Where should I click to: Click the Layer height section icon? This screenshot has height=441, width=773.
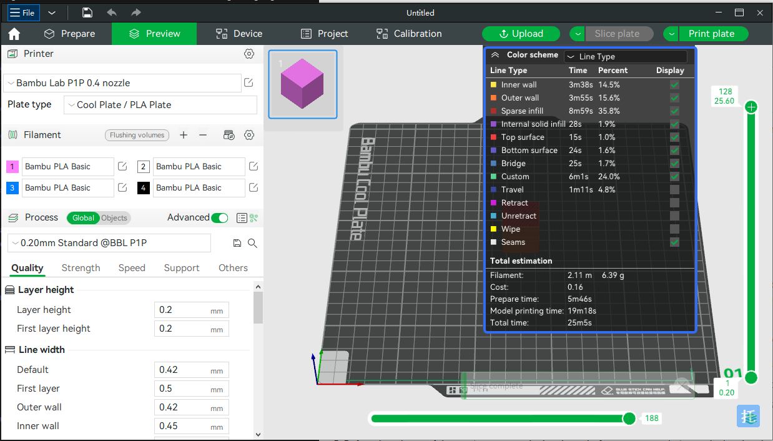[10, 290]
